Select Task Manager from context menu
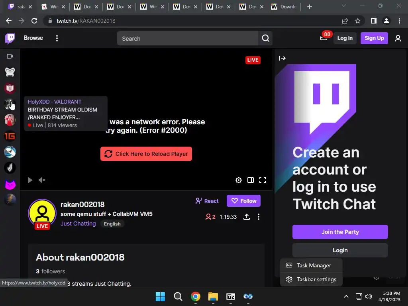Screen dimensions: 408x306 point(311,265)
